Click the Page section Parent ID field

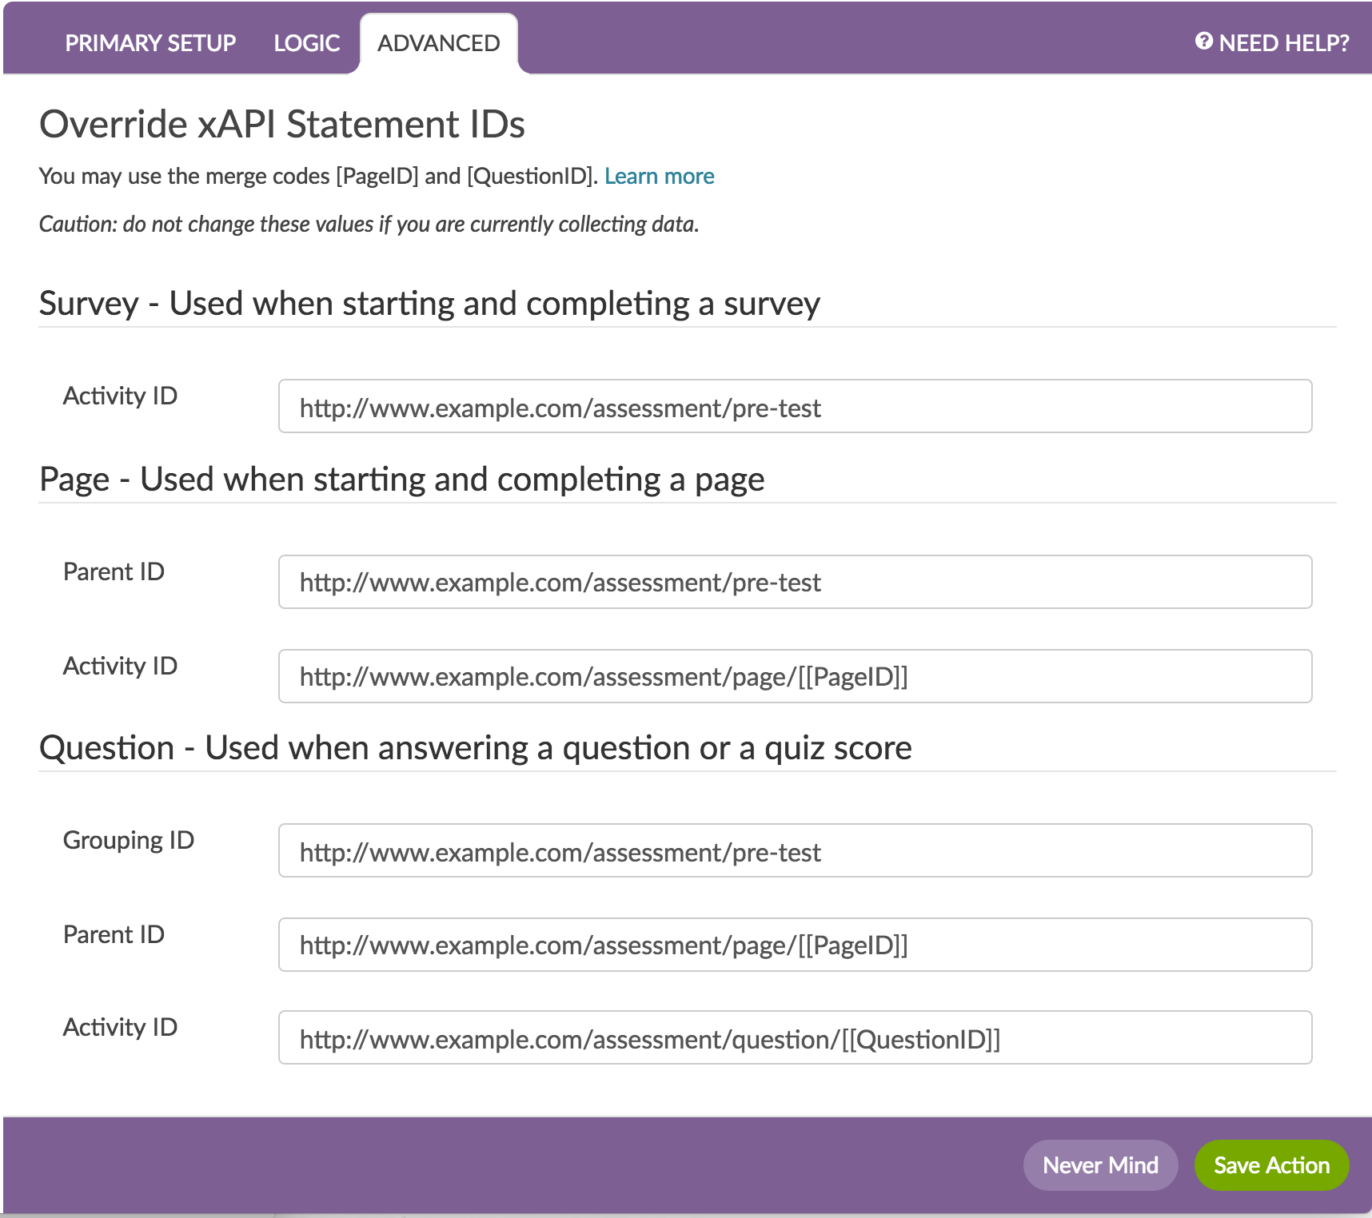point(795,582)
